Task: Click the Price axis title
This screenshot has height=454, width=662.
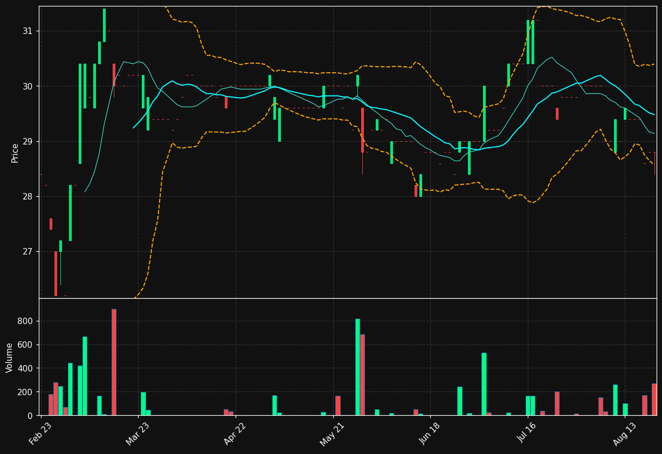Action: click(15, 153)
